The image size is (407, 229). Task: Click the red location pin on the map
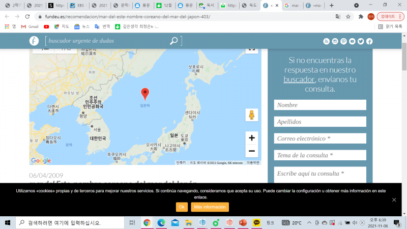(145, 93)
